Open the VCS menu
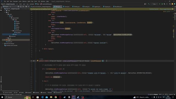Screen dimensions: 176x99 pos(39,1)
